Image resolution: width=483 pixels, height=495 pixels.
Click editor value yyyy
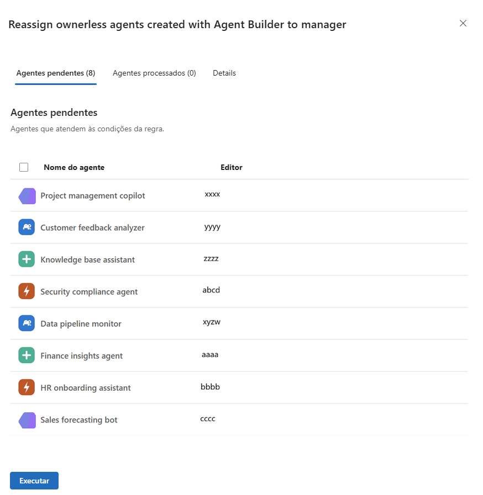tap(212, 227)
